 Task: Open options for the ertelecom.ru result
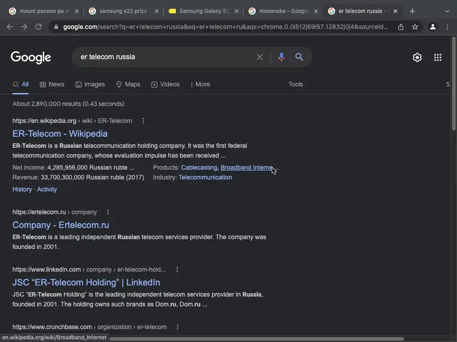coord(108,212)
